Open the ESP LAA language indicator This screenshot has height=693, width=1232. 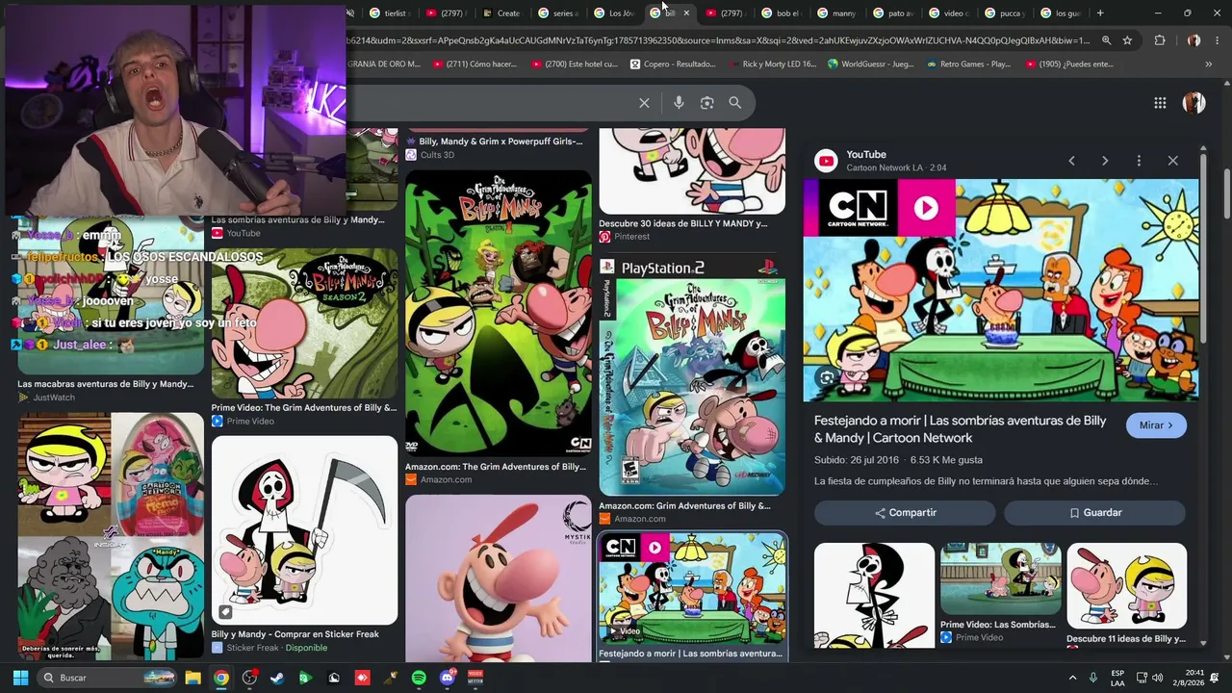(1117, 678)
